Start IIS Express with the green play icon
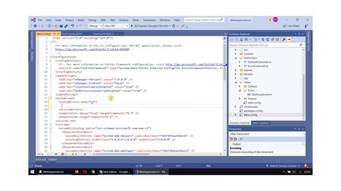Viewport: 341px width, 191px height. [x=132, y=26]
